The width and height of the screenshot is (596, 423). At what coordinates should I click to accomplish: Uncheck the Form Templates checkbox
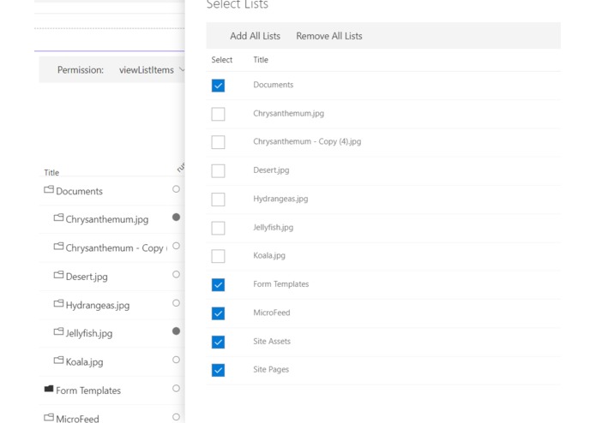218,284
